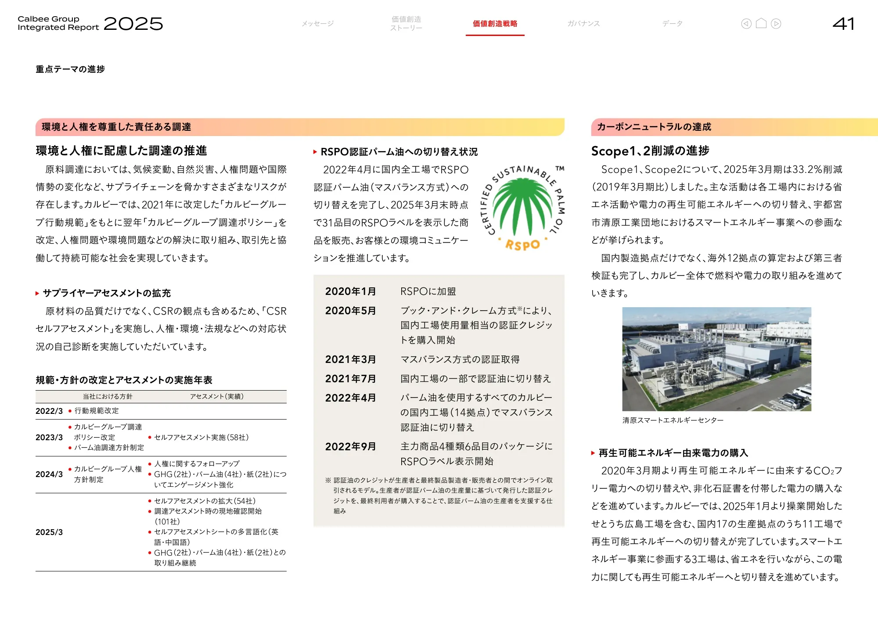Select the 重点テーマの進捗 heading

(70, 69)
